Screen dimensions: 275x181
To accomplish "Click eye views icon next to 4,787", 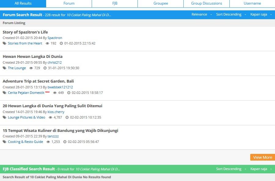I will [x=50, y=118].
